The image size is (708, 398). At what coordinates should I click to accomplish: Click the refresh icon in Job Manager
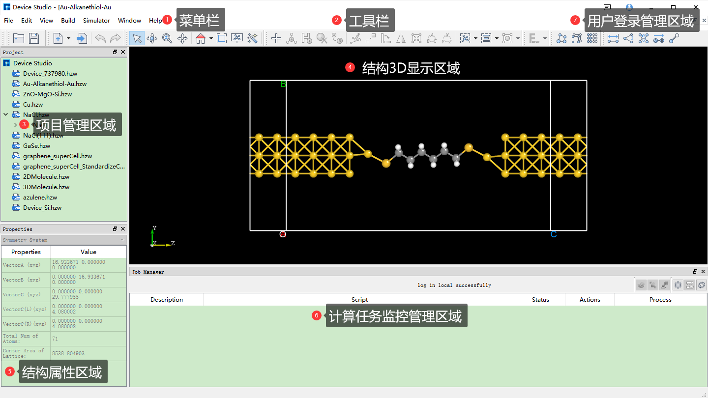point(702,285)
